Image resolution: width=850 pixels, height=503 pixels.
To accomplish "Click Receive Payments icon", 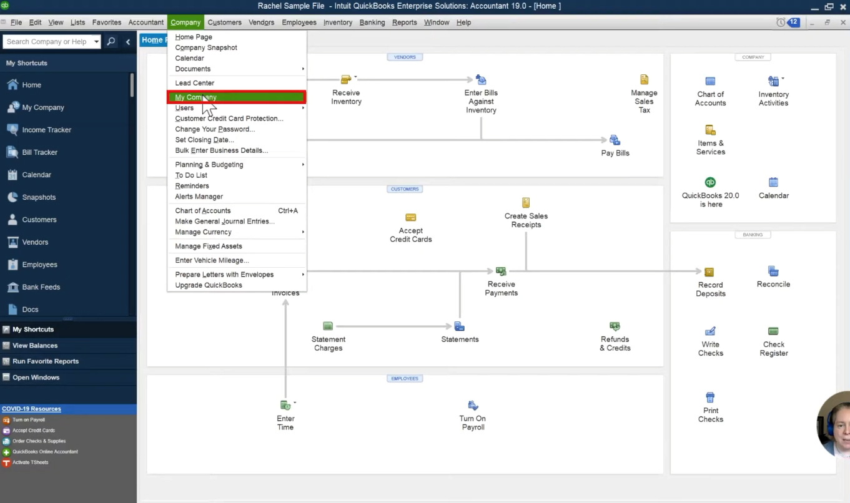I will tap(501, 271).
